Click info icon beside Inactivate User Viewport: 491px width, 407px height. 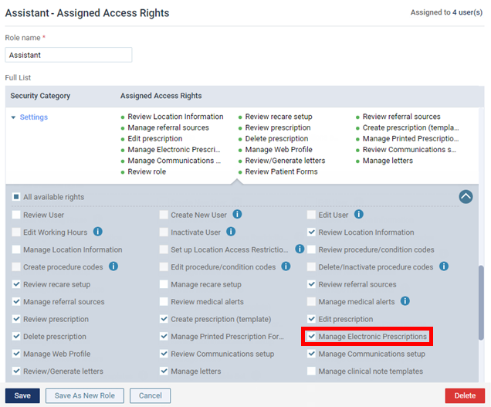[x=231, y=232]
